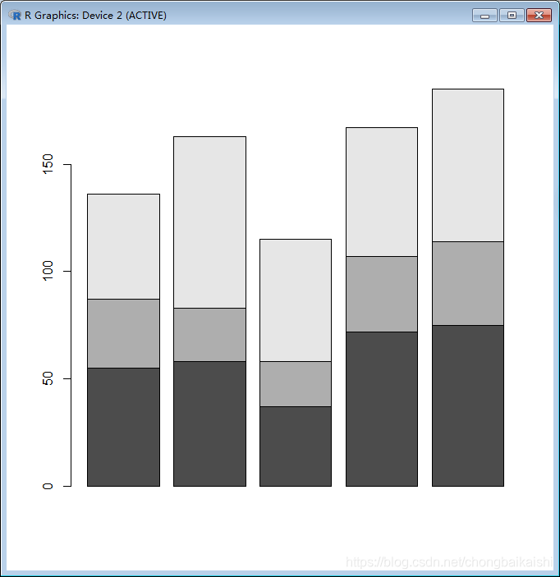This screenshot has height=577, width=560.
Task: Click the R logo icon in title bar
Action: click(15, 15)
